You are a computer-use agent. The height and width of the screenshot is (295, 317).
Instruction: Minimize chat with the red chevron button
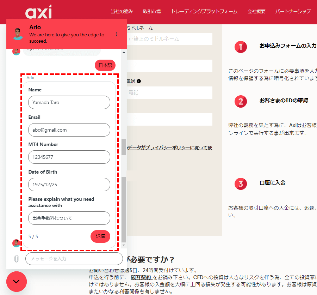[16, 282]
